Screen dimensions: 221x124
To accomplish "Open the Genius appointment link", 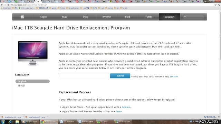I will [x=126, y=107].
